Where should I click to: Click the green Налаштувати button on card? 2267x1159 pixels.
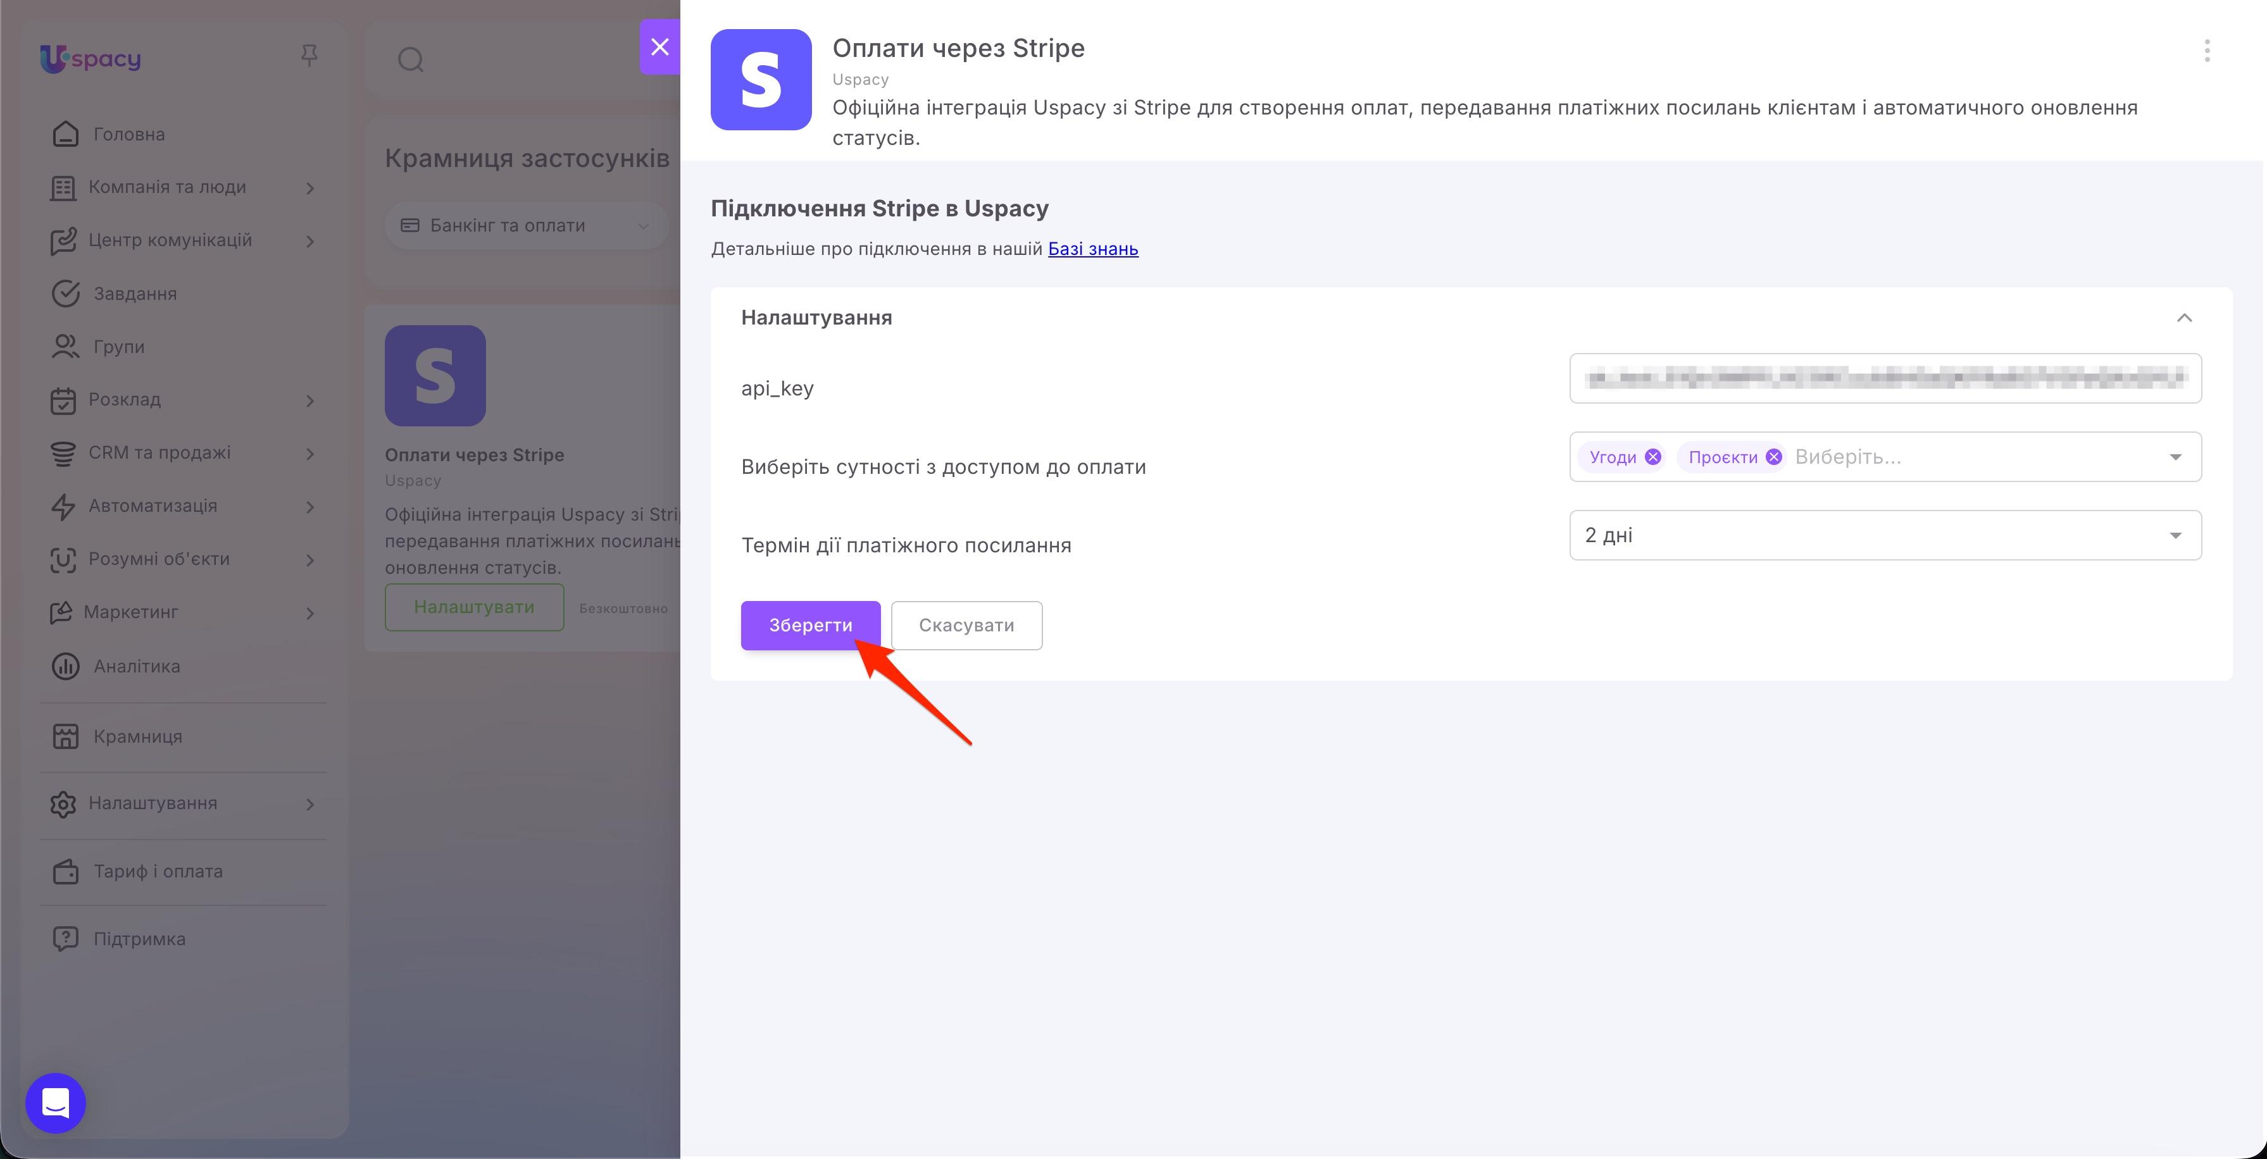474,607
